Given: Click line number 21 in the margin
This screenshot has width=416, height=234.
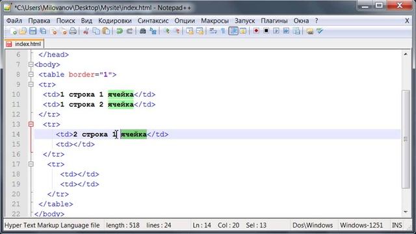Looking at the screenshot, I should tap(16, 203).
